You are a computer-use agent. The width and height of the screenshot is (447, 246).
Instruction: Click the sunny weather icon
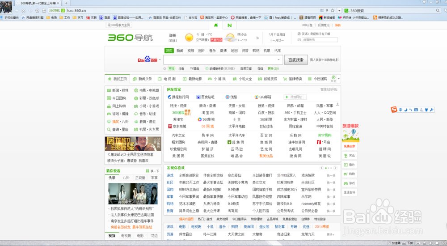(189, 38)
